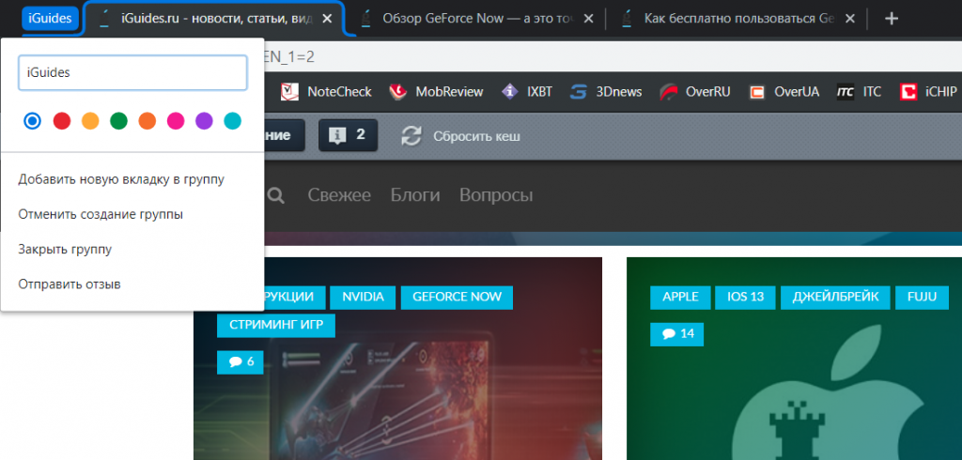
Task: Click the notifications button showing 2
Action: point(348,135)
